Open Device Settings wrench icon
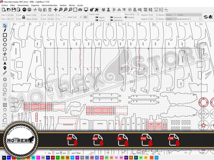Image resolution: width=214 pixels, height=160 pixels. pyautogui.click(x=97, y=10)
